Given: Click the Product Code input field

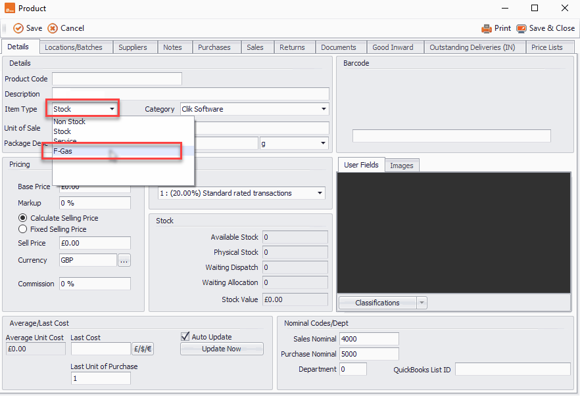Looking at the screenshot, I should pos(117,79).
